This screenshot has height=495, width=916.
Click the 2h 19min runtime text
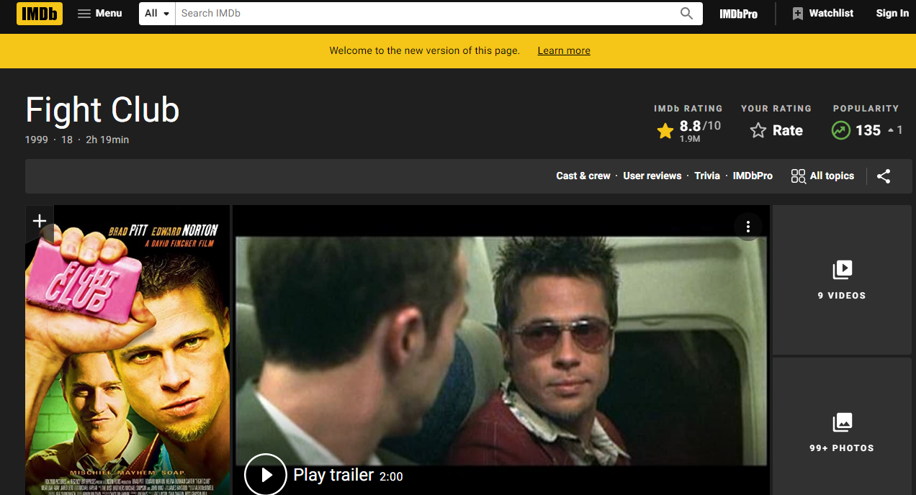coord(107,140)
